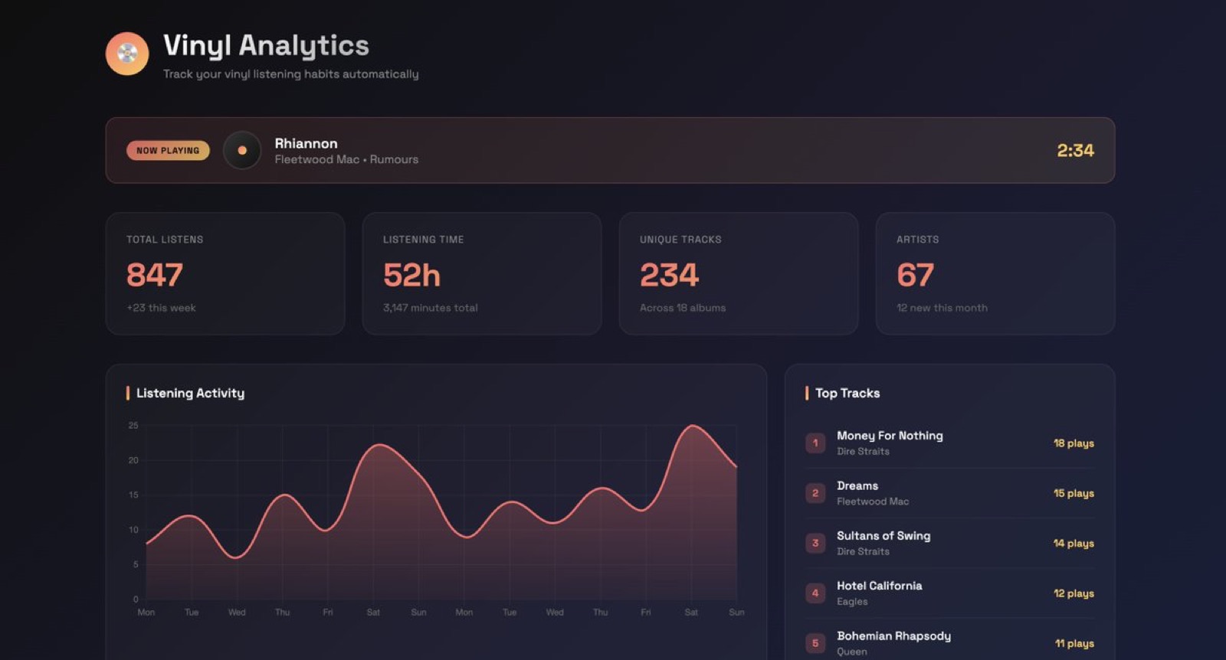1226x660 pixels.
Task: Click the chart's highest peak on the second Sat
Action: (692, 426)
